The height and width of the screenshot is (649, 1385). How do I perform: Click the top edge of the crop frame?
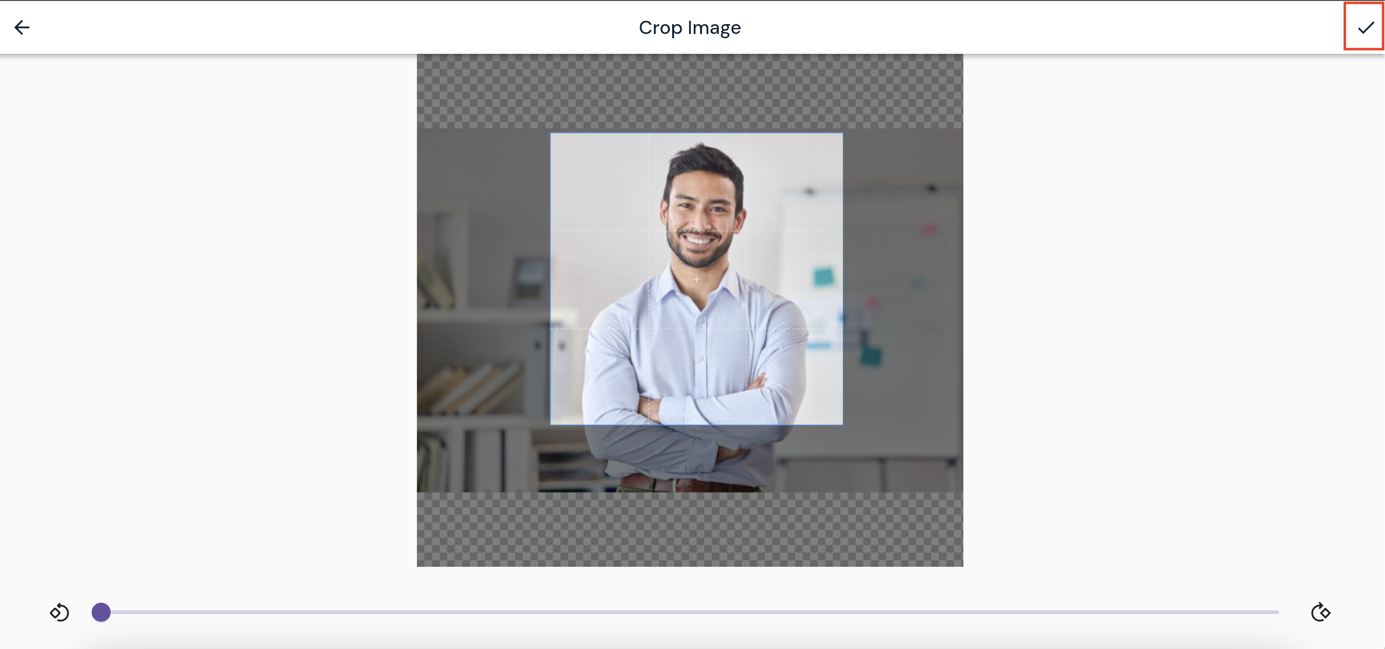tap(697, 133)
